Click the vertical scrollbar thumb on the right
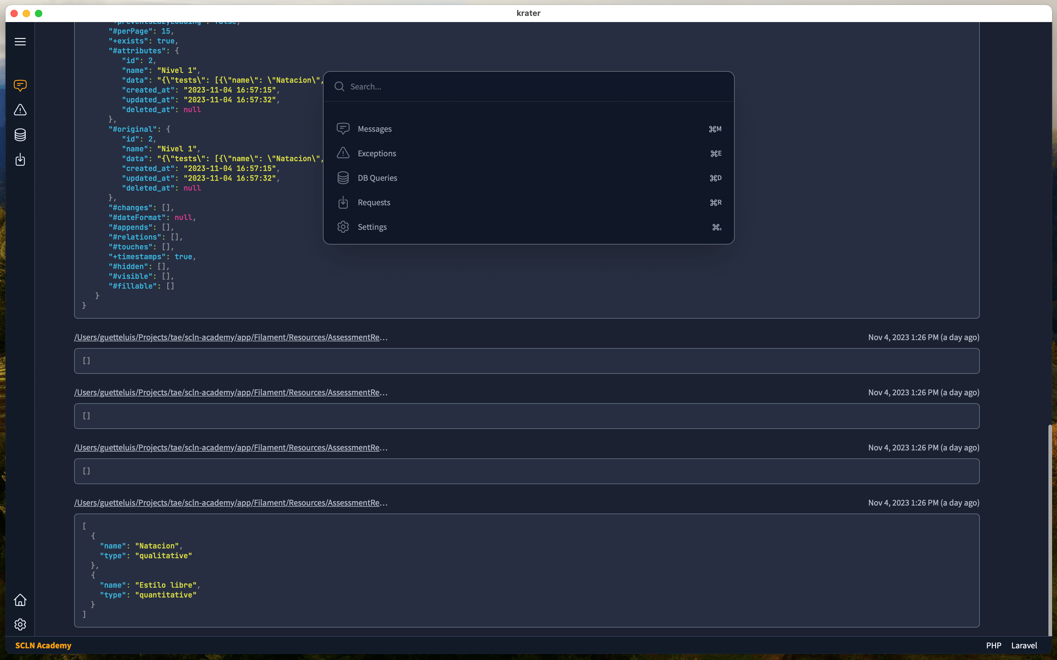The image size is (1057, 660). point(1050,530)
